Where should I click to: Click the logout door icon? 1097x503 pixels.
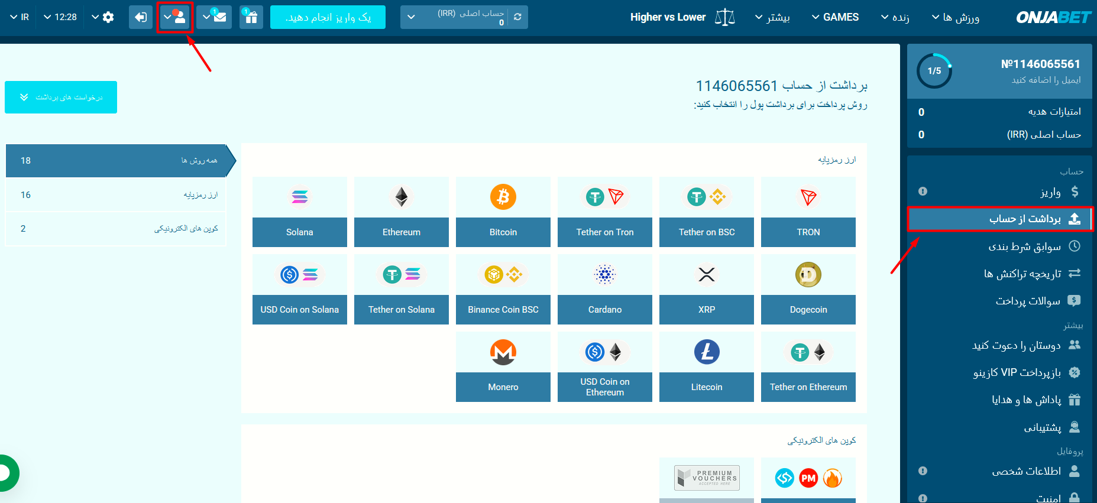pyautogui.click(x=141, y=17)
